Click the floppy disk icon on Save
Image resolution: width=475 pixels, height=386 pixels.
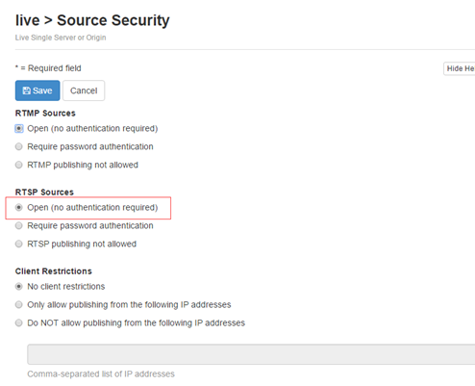[26, 90]
